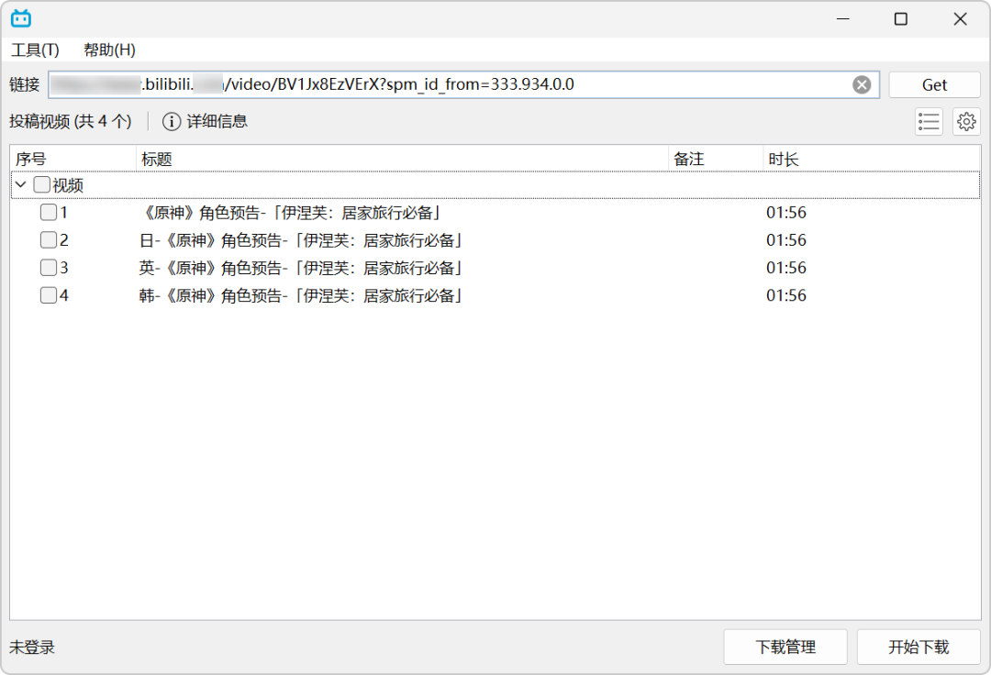Select title 《原神》角色预告-「伊涅芙：居家旅行必备」 row 1
991x675 pixels.
pyautogui.click(x=289, y=213)
